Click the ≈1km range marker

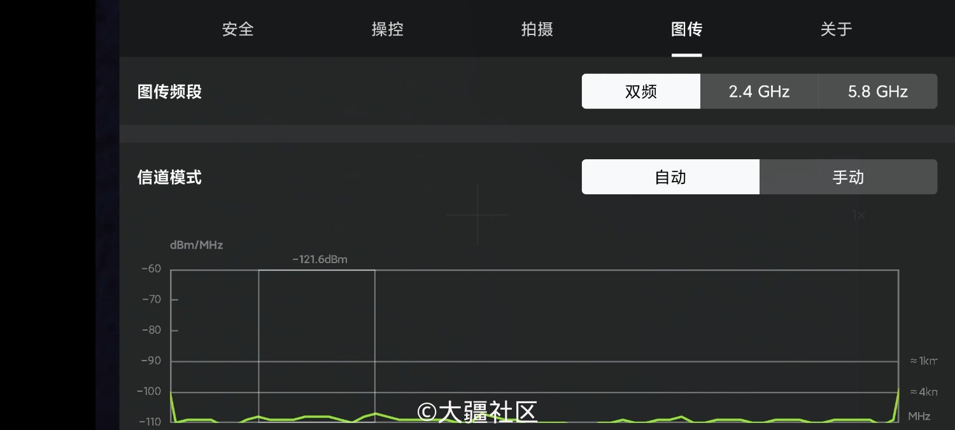click(x=923, y=361)
